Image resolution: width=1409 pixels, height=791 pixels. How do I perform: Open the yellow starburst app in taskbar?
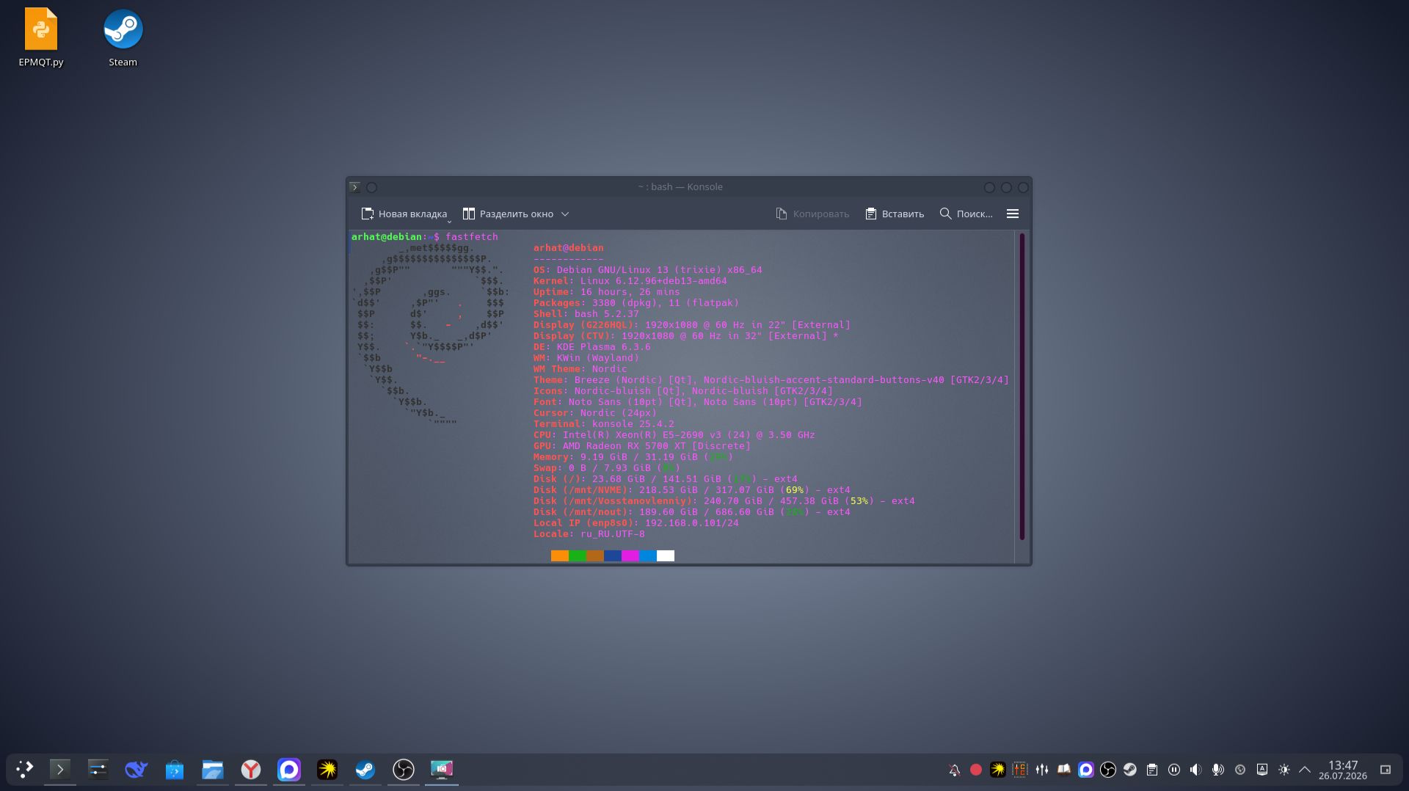327,769
